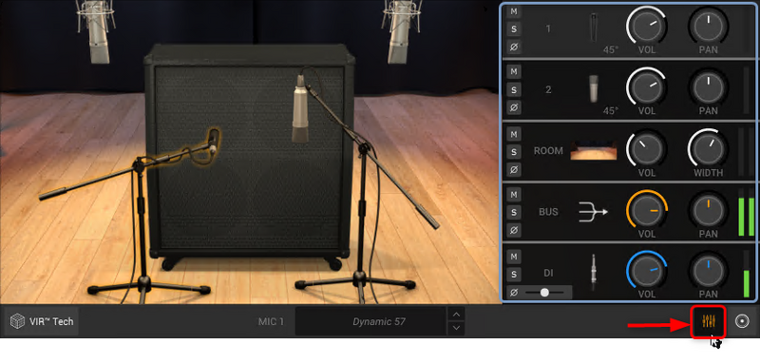Invert phase on BUS channel
This screenshot has width=760, height=364.
[x=514, y=230]
